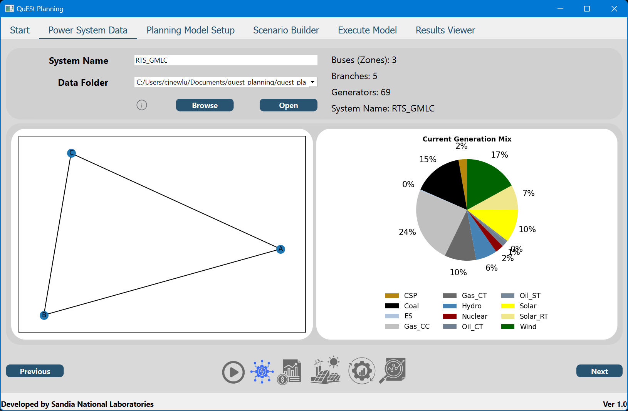Click the CSP legend color swatch
Screen dimensions: 628x411
[x=392, y=296]
